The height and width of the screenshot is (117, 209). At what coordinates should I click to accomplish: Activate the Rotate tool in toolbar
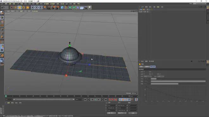(x=24, y=8)
